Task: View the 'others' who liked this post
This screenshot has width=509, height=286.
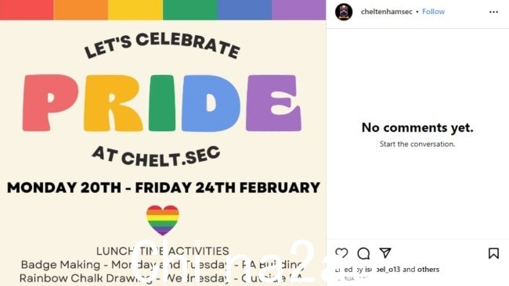Action: click(x=428, y=270)
